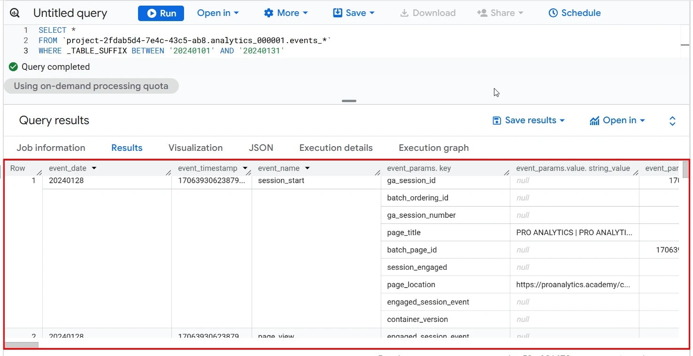The image size is (693, 356).
Task: Open the Execution graph tab
Action: click(x=434, y=148)
